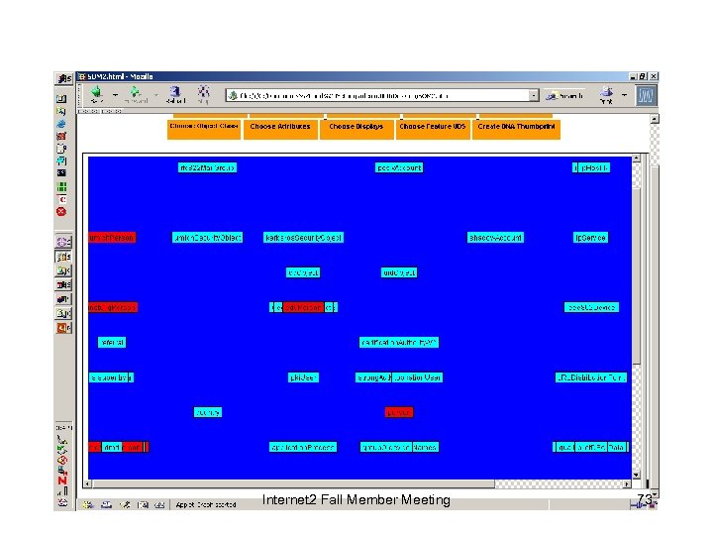
Task: Click the certificationAuthority-V2 node
Action: [x=399, y=342]
